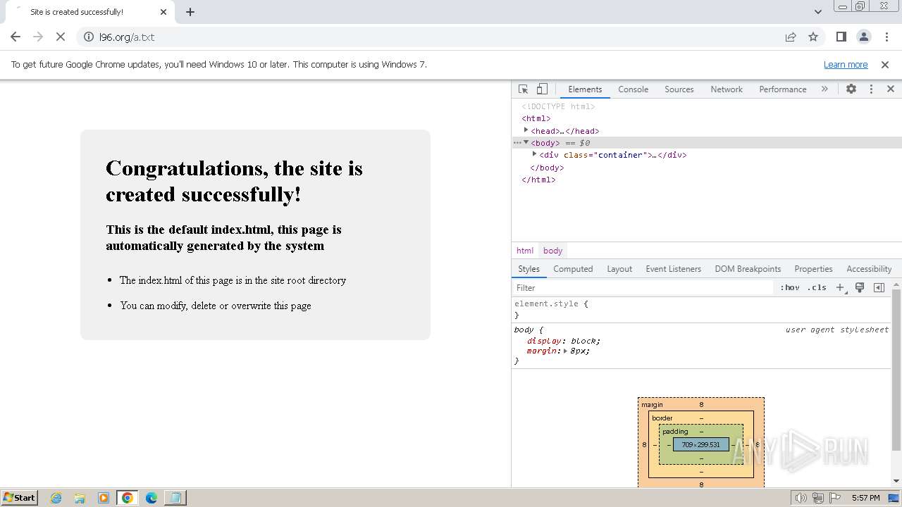Open the Properties pane tab
Screen dimensions: 902x507
813,269
